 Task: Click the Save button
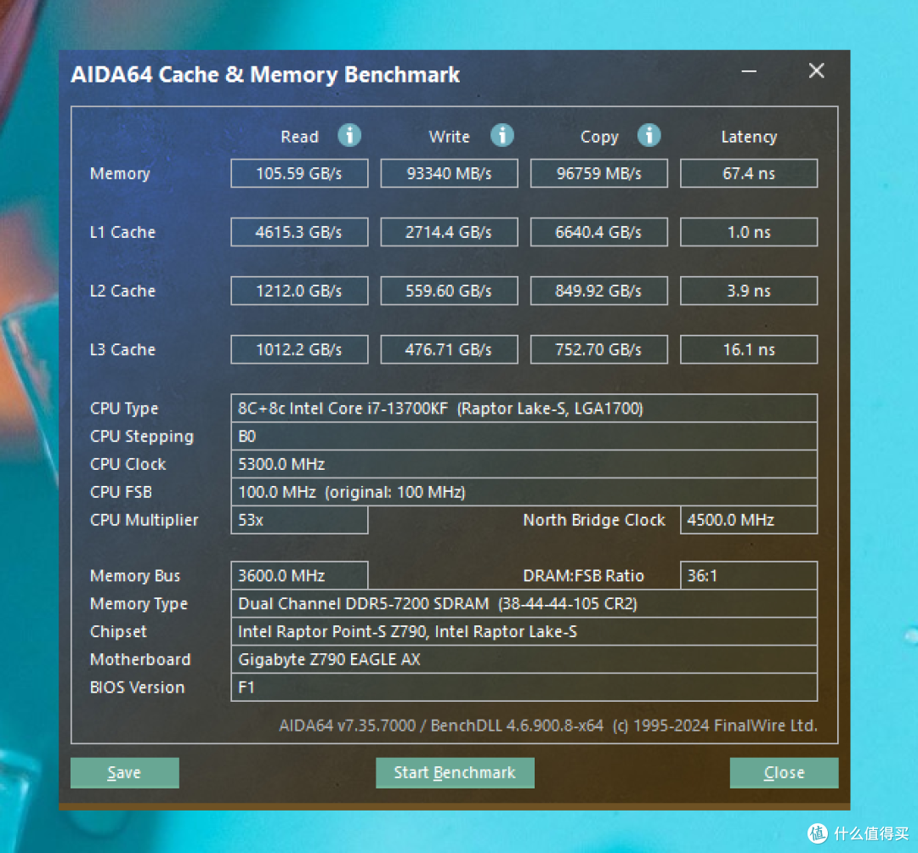[x=125, y=773]
